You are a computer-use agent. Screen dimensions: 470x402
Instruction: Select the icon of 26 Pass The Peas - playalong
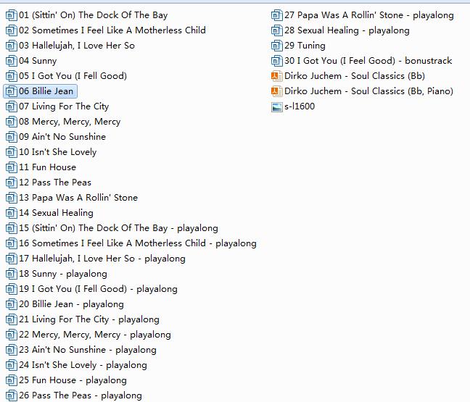tap(12, 395)
